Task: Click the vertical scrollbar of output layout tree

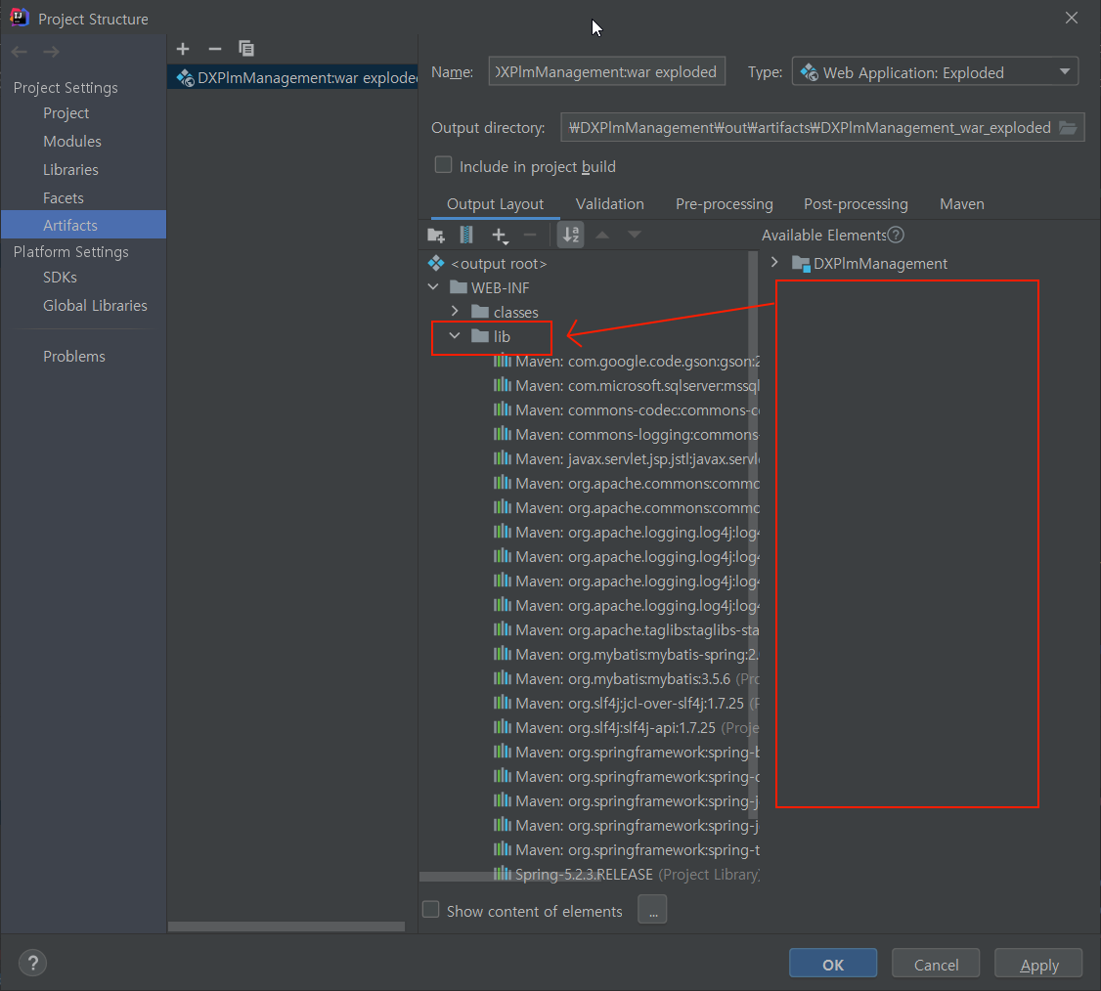Action: pos(753,534)
